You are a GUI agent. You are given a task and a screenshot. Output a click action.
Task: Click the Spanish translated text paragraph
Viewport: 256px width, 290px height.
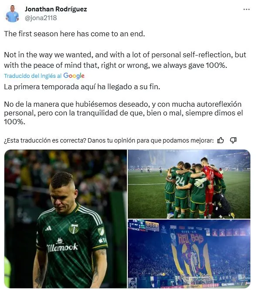123,104
